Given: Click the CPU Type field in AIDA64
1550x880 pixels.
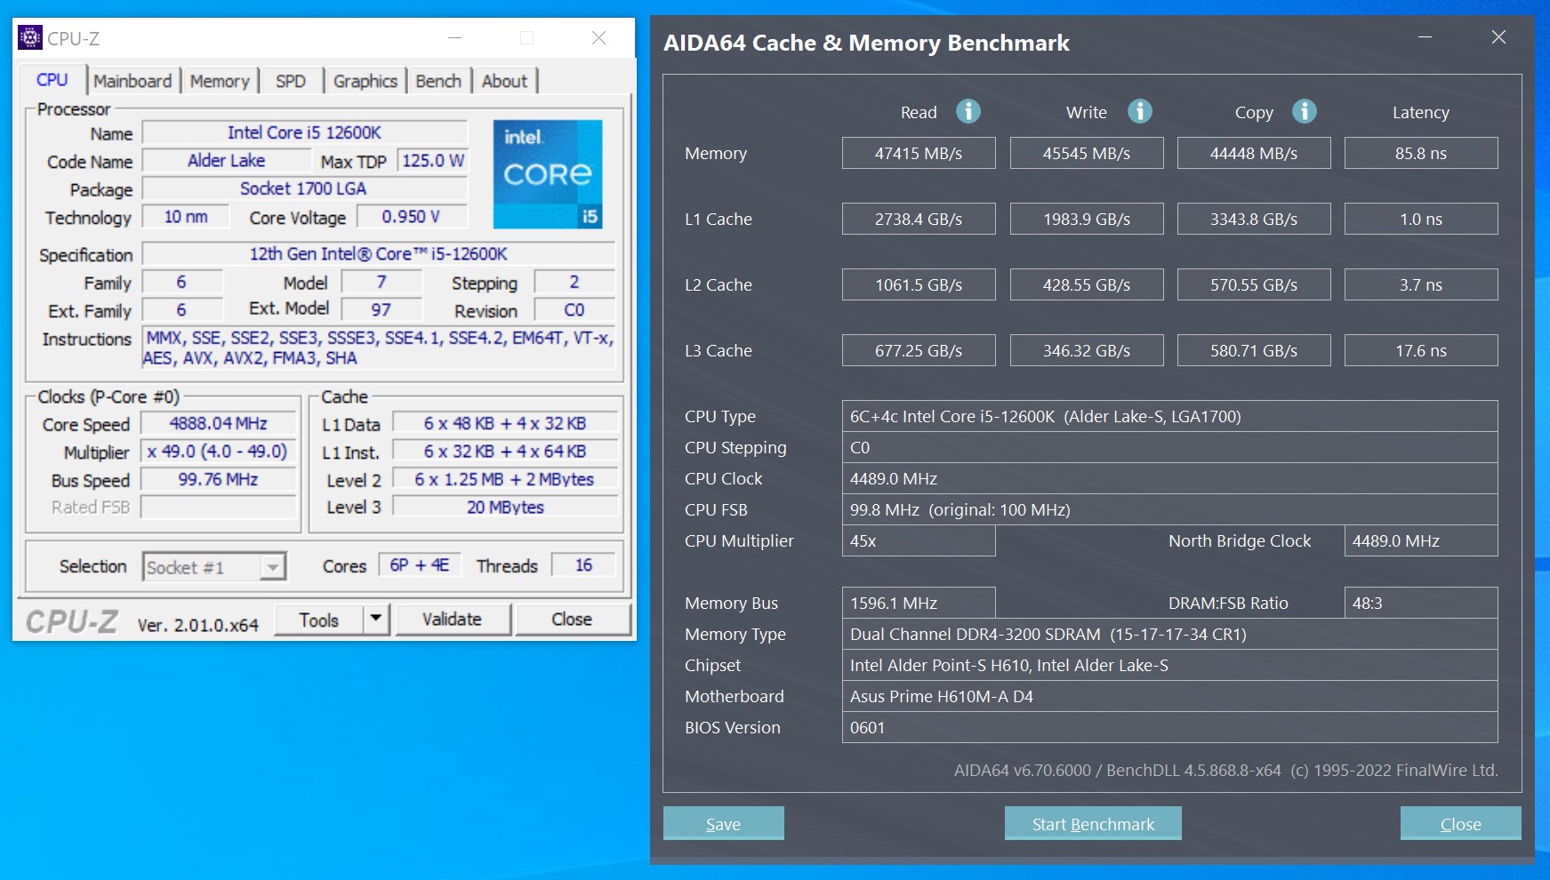Looking at the screenshot, I should [x=1169, y=416].
